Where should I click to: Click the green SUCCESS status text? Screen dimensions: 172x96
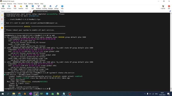pos(43,82)
